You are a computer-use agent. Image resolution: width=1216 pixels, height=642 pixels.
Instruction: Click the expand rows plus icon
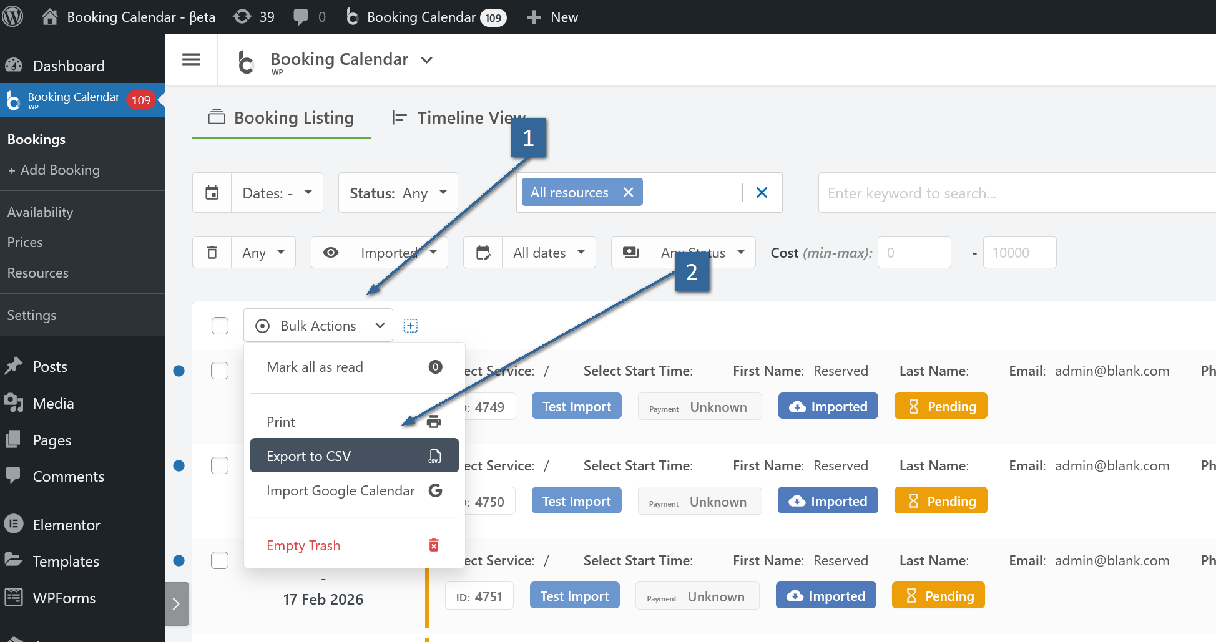(410, 326)
